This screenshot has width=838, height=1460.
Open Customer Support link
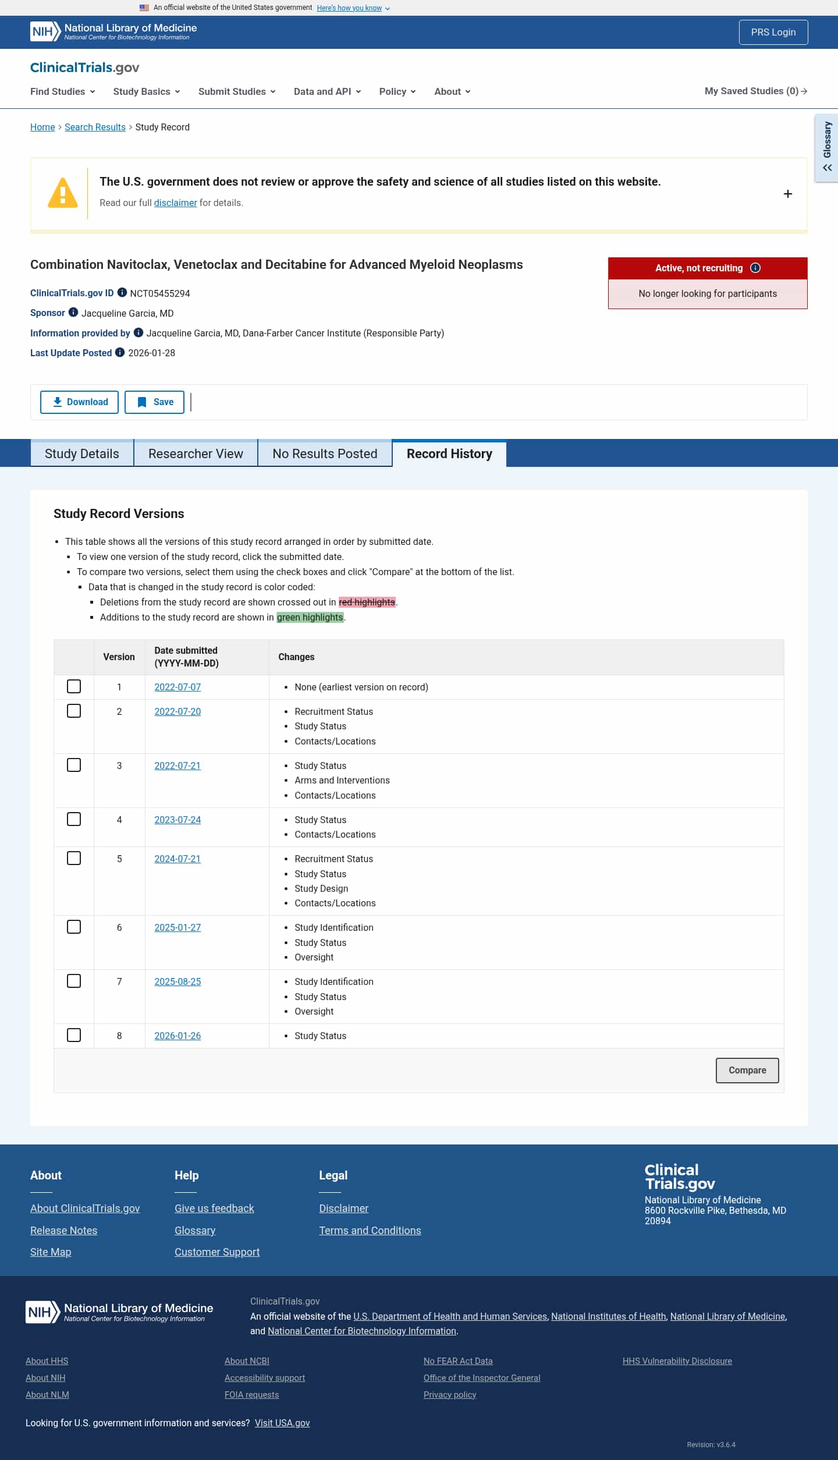(217, 1252)
